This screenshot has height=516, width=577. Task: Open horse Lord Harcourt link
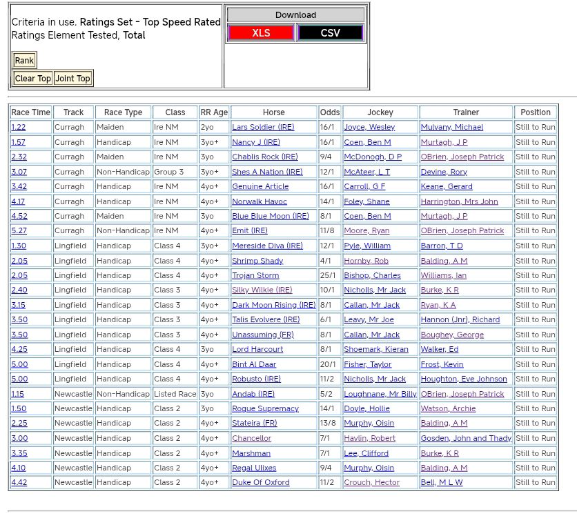[x=257, y=350]
